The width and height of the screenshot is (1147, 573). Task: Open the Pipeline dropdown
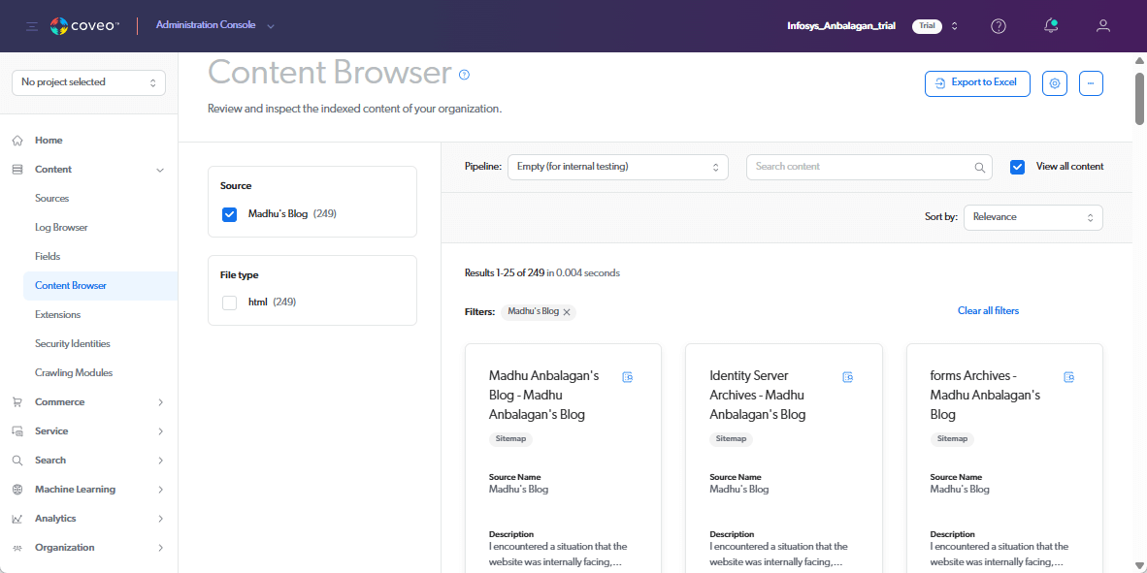point(617,167)
